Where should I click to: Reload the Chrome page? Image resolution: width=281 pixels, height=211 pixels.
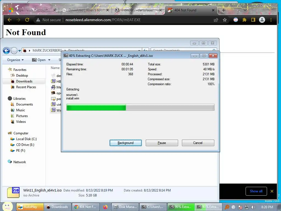pyautogui.click(x=27, y=20)
